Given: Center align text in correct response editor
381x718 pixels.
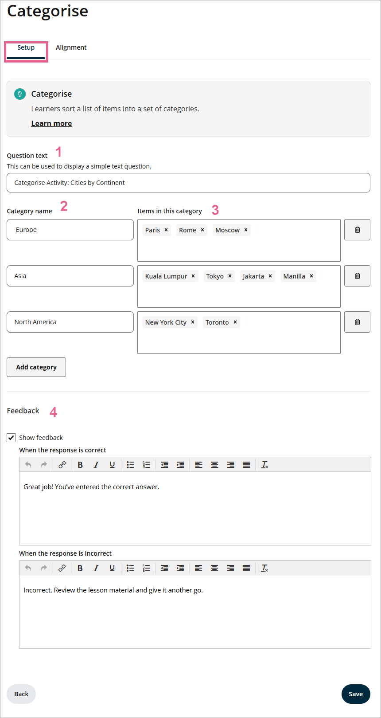Looking at the screenshot, I should pos(214,465).
